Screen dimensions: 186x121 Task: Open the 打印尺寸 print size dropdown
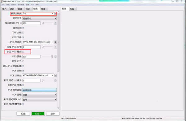(x=39, y=19)
